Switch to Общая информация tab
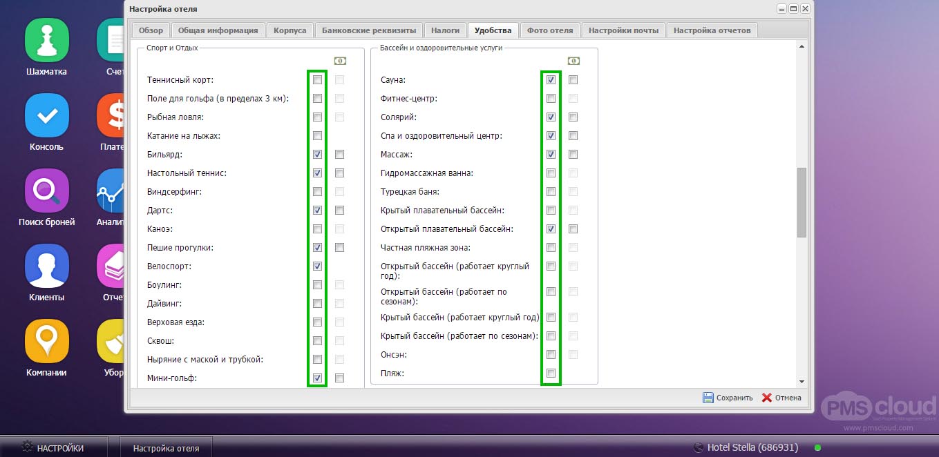The image size is (939, 457). coord(218,30)
